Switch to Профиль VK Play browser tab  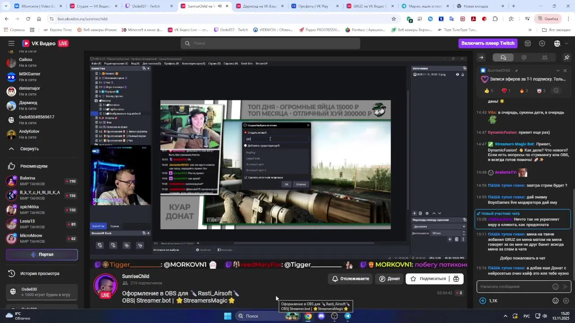316,6
